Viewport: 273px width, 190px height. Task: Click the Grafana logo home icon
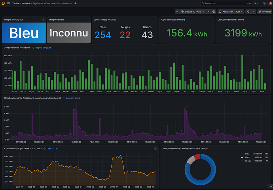(3, 3)
